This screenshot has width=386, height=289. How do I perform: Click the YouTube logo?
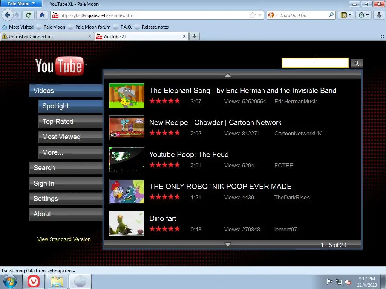(x=61, y=66)
